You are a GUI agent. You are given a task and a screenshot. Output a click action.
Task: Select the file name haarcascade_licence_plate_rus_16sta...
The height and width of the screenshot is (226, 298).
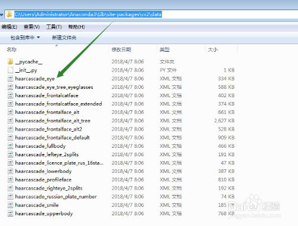coord(59,163)
